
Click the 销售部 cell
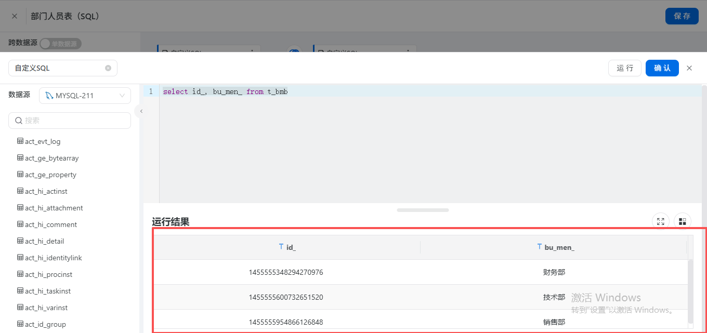coord(554,322)
